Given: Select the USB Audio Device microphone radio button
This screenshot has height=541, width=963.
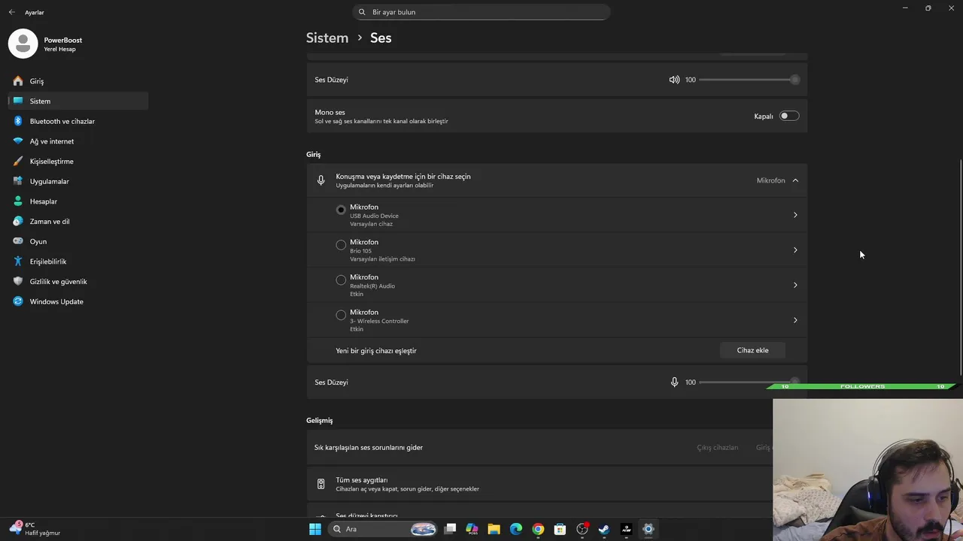Looking at the screenshot, I should 341,210.
